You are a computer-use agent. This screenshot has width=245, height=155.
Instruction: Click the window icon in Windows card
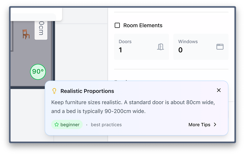[220, 47]
